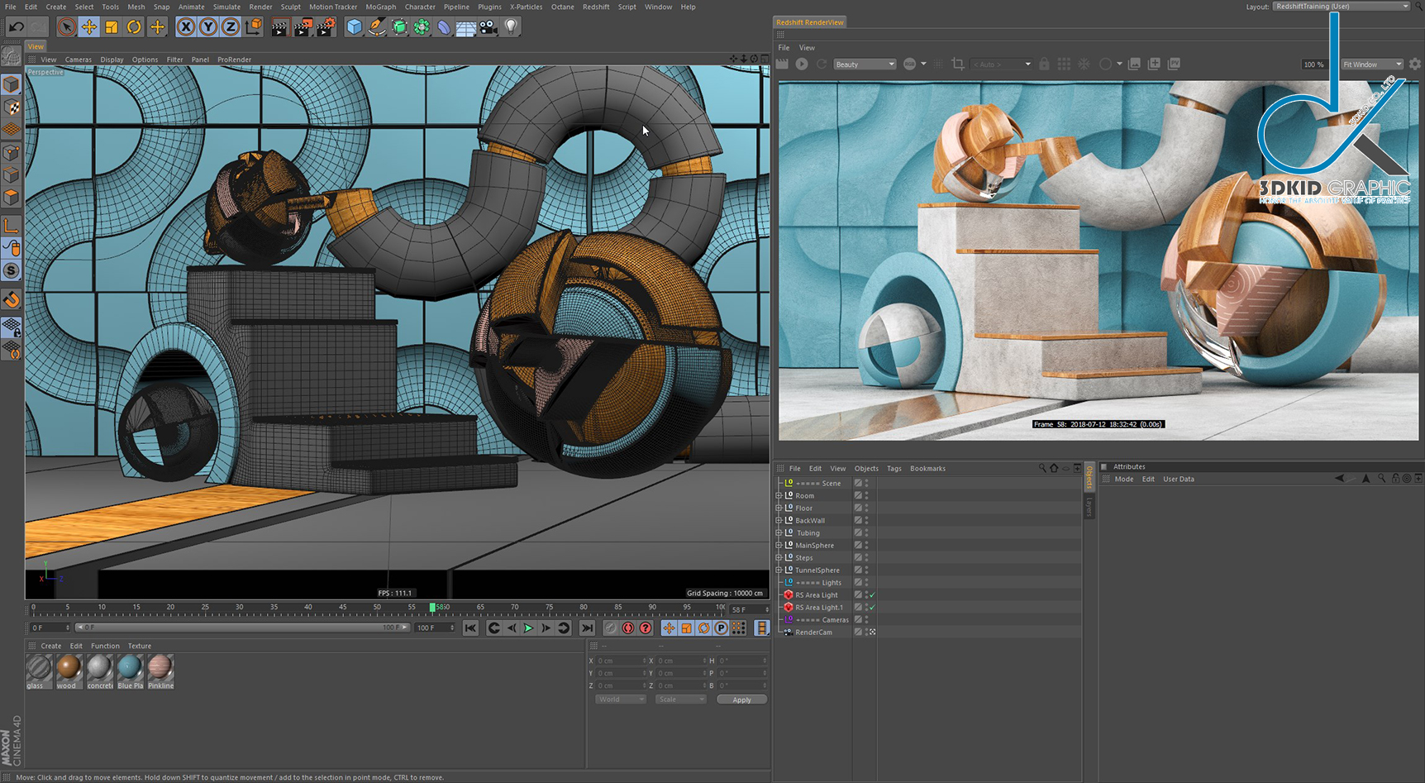
Task: Open the Beauty AOV dropdown in RenderView
Action: [x=864, y=64]
